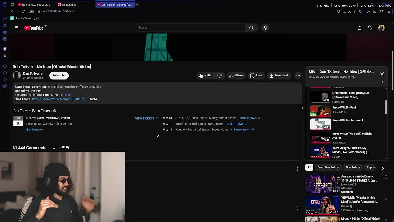Open the AI (Aria) toolbar button
This screenshot has width=394, height=222.
coord(381,11)
